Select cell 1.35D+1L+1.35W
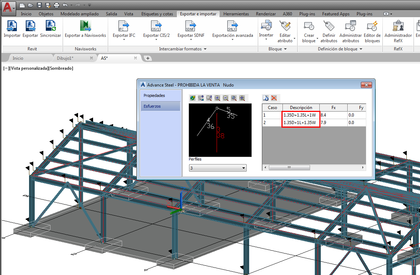The height and width of the screenshot is (275, 420). [301, 123]
